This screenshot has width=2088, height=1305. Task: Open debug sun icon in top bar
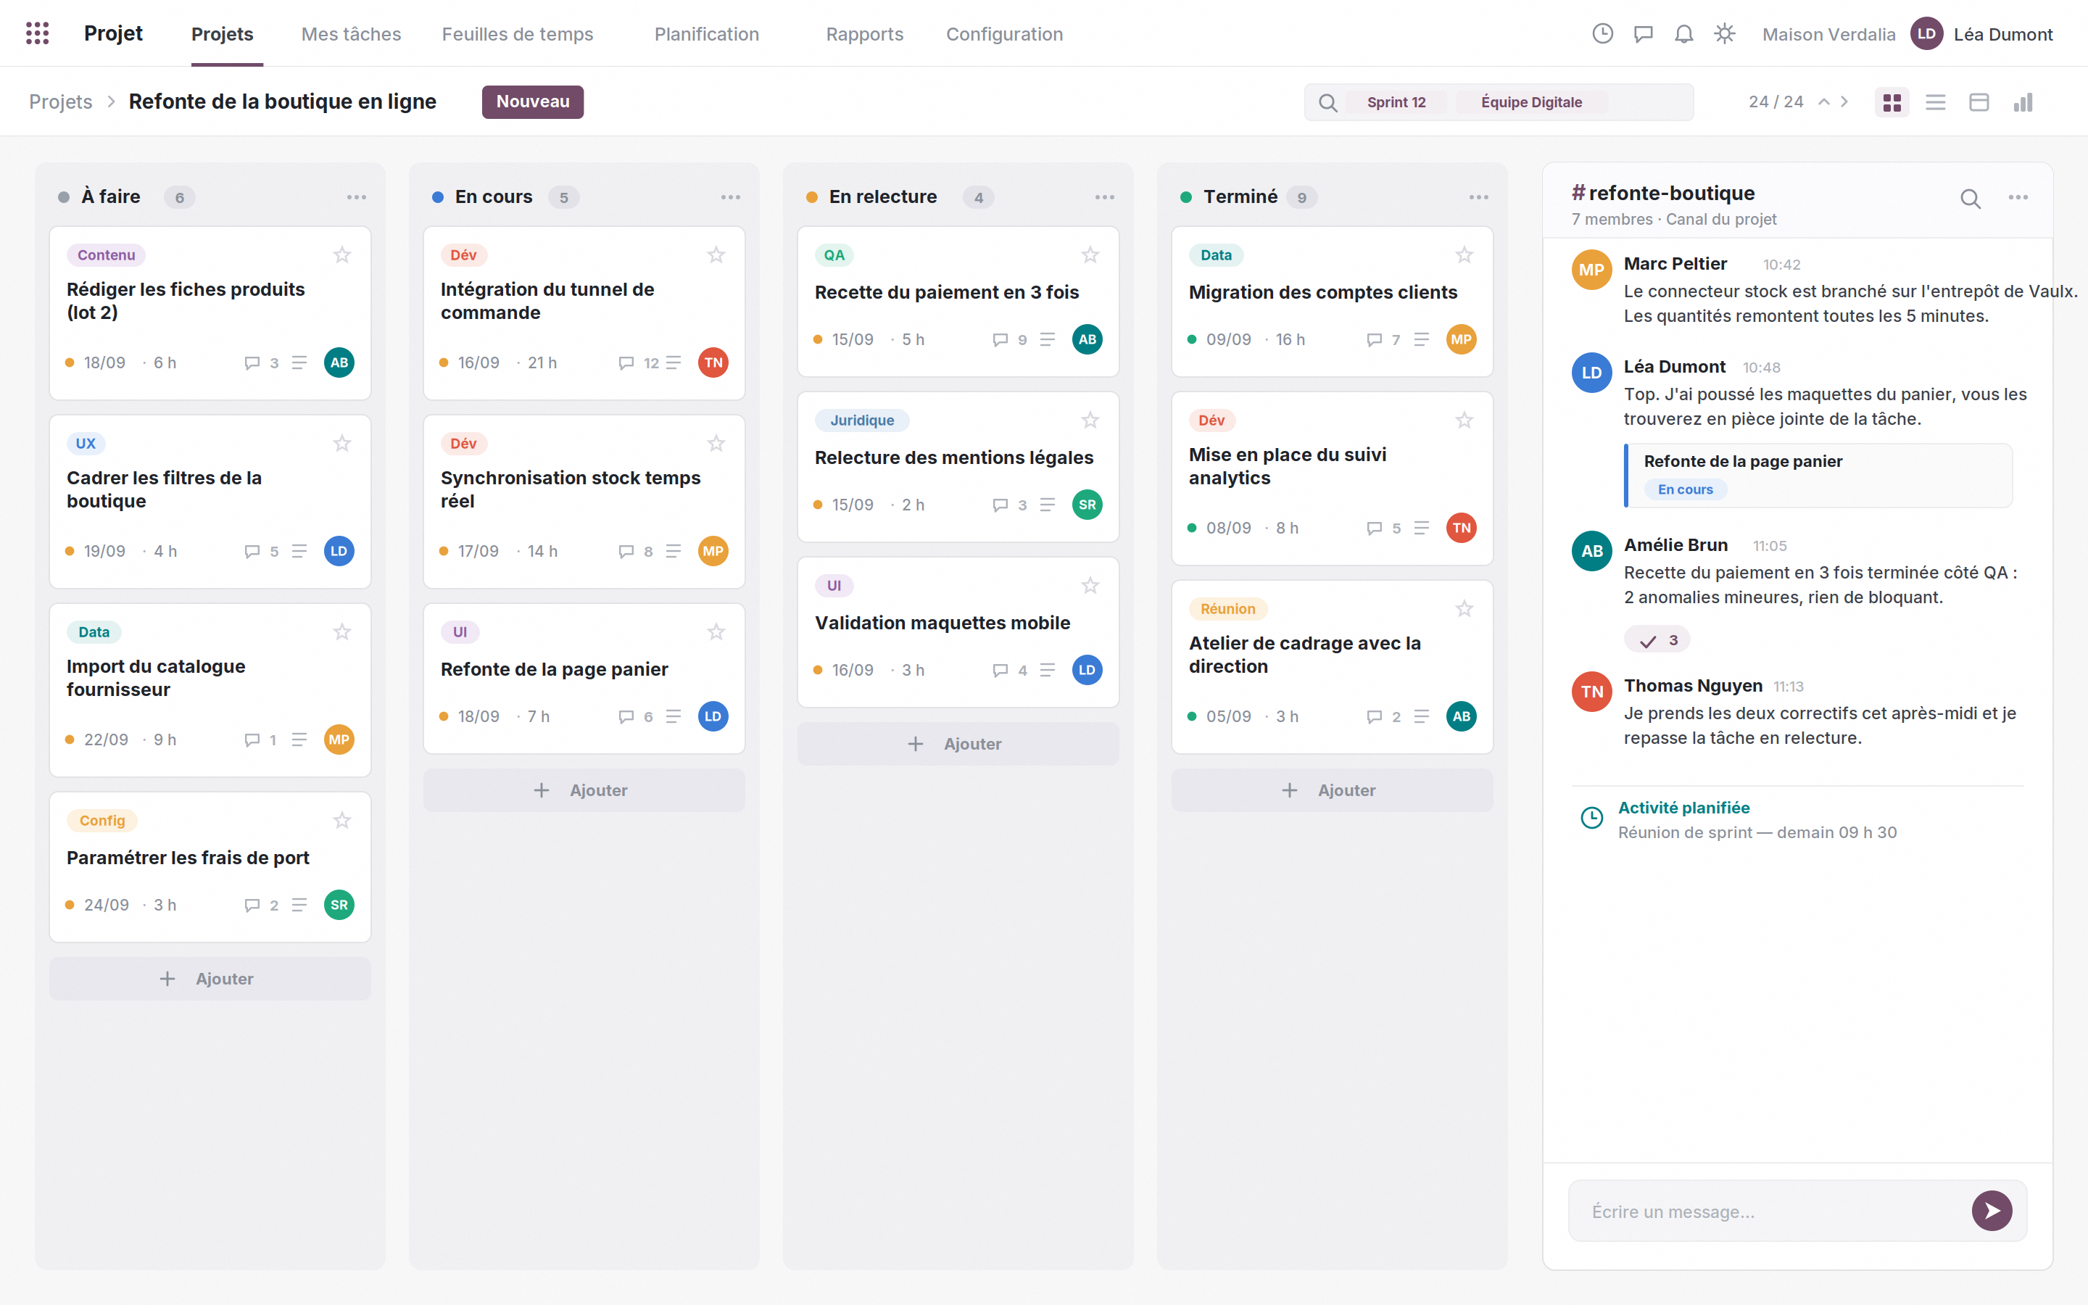(x=1725, y=33)
